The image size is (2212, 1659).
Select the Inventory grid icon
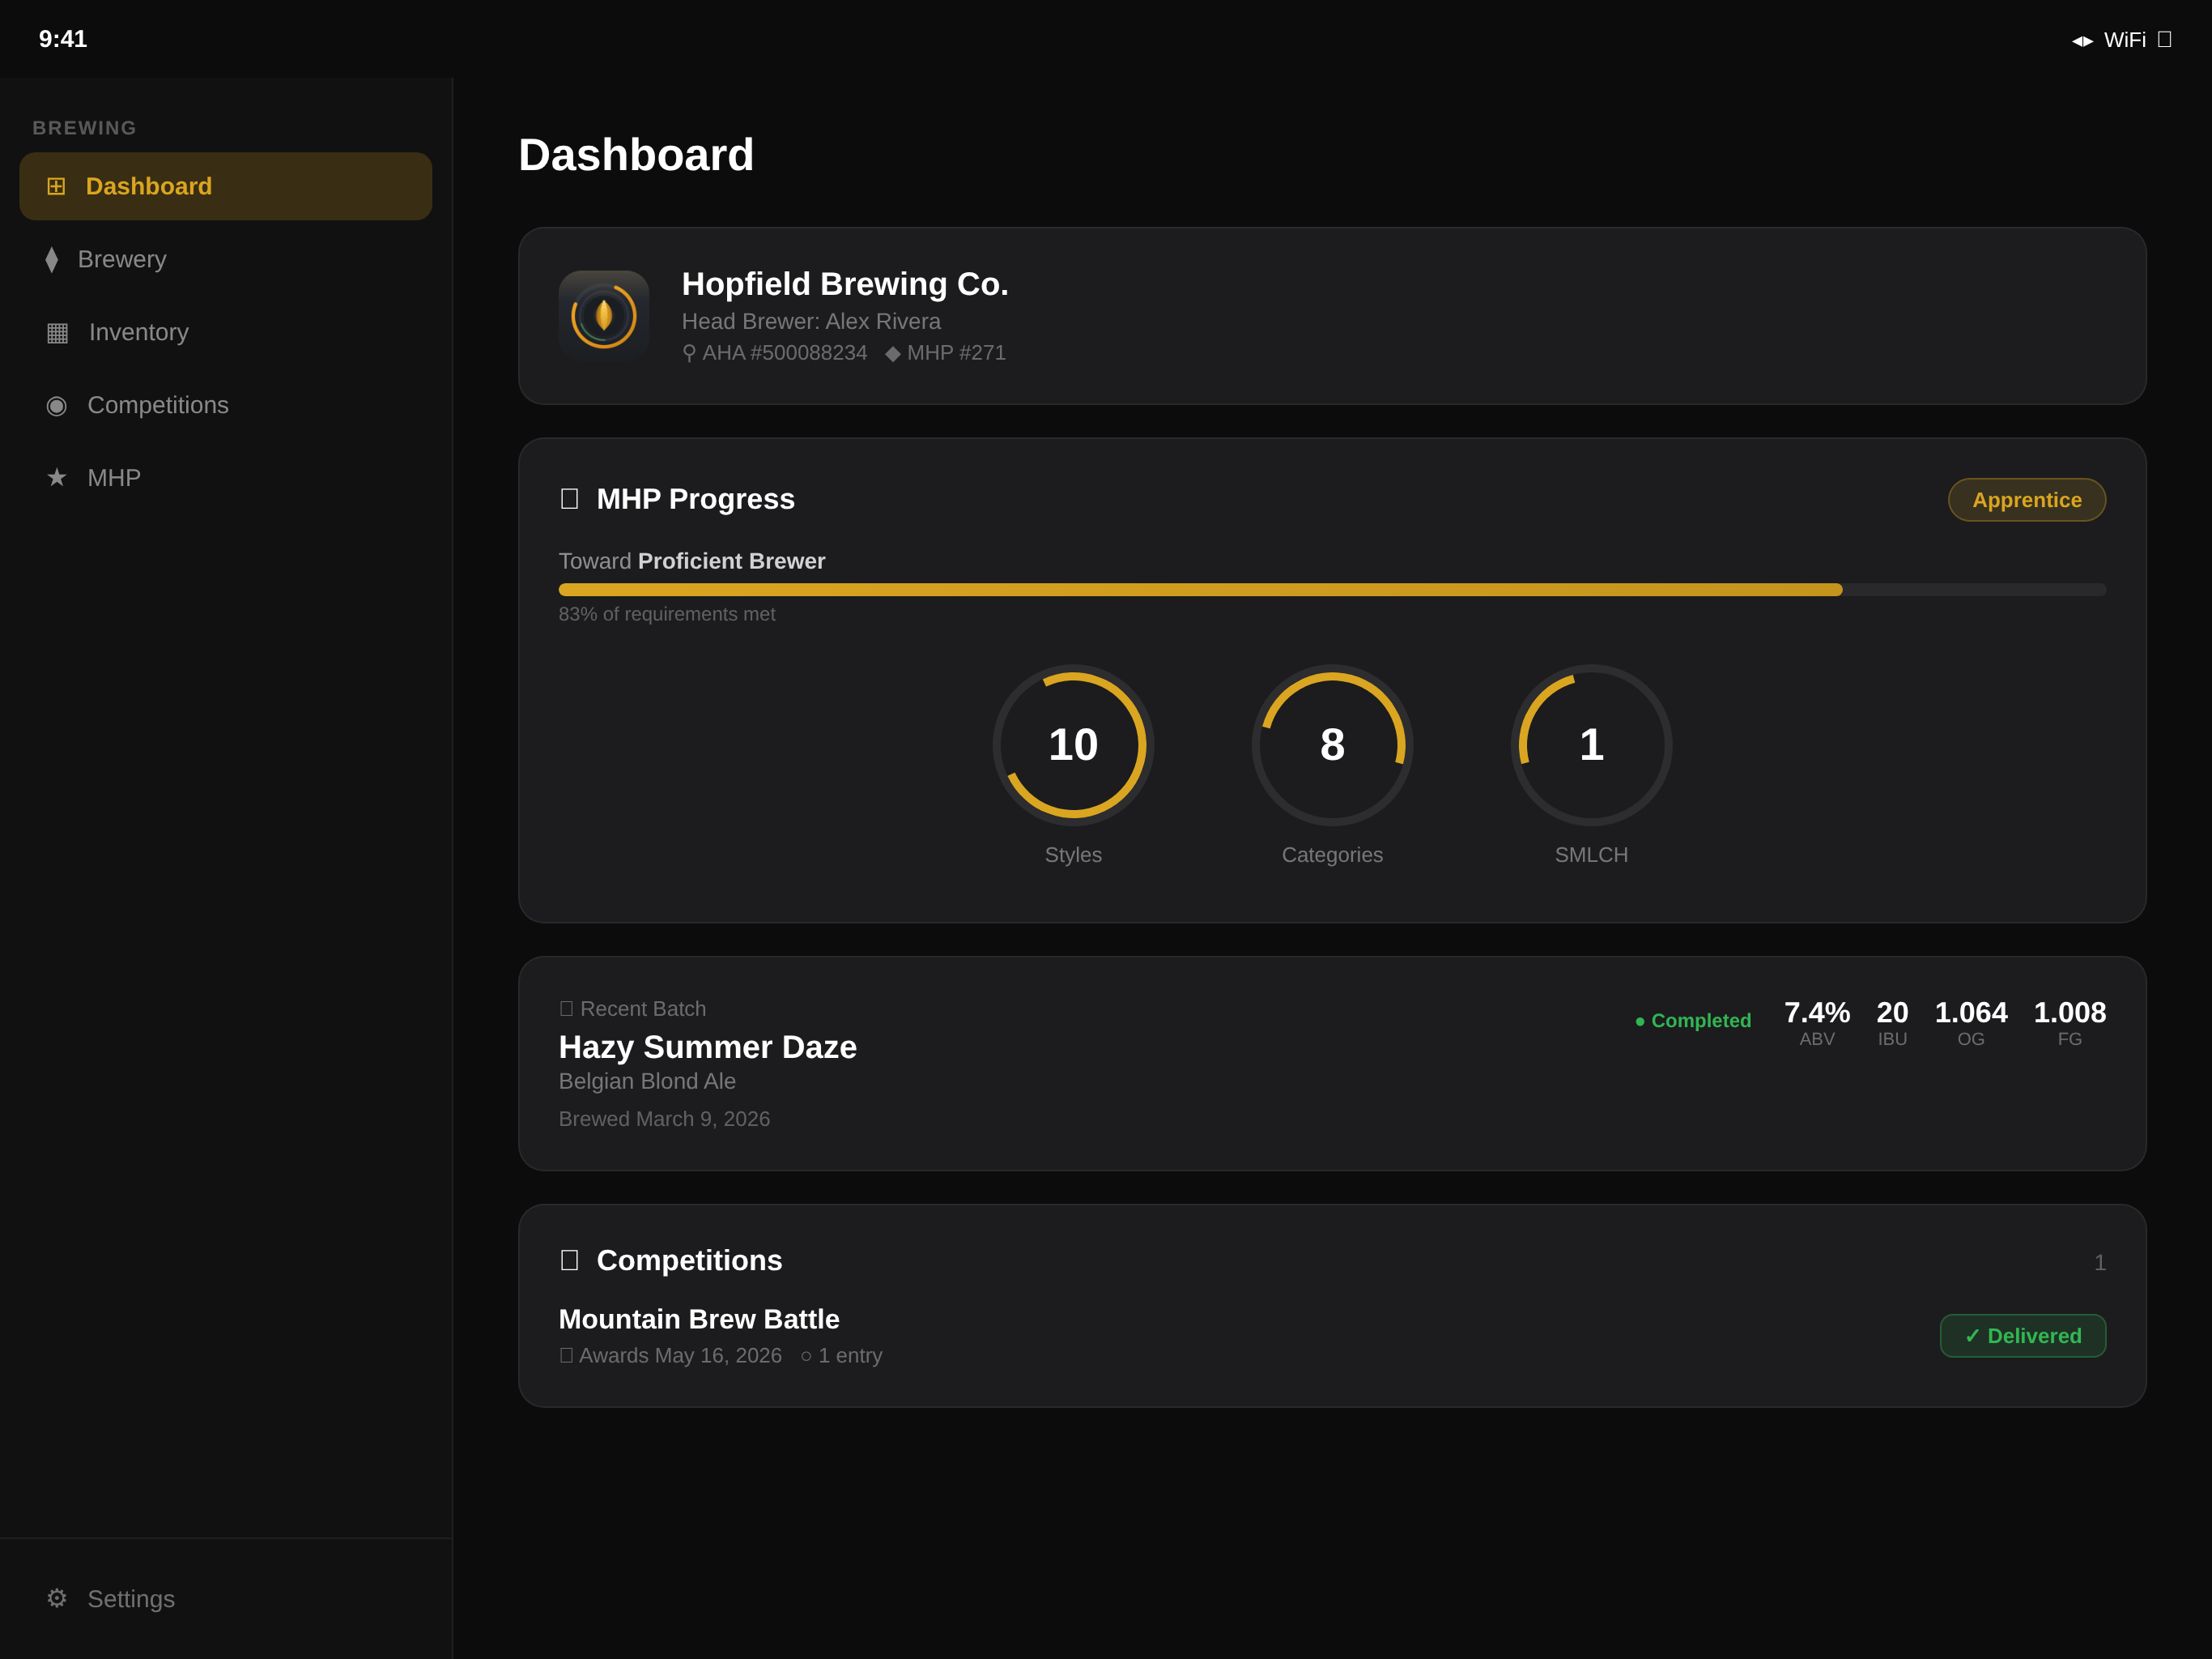coord(57,331)
